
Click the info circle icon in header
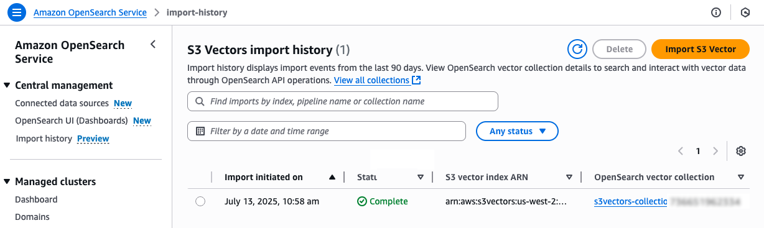[716, 12]
